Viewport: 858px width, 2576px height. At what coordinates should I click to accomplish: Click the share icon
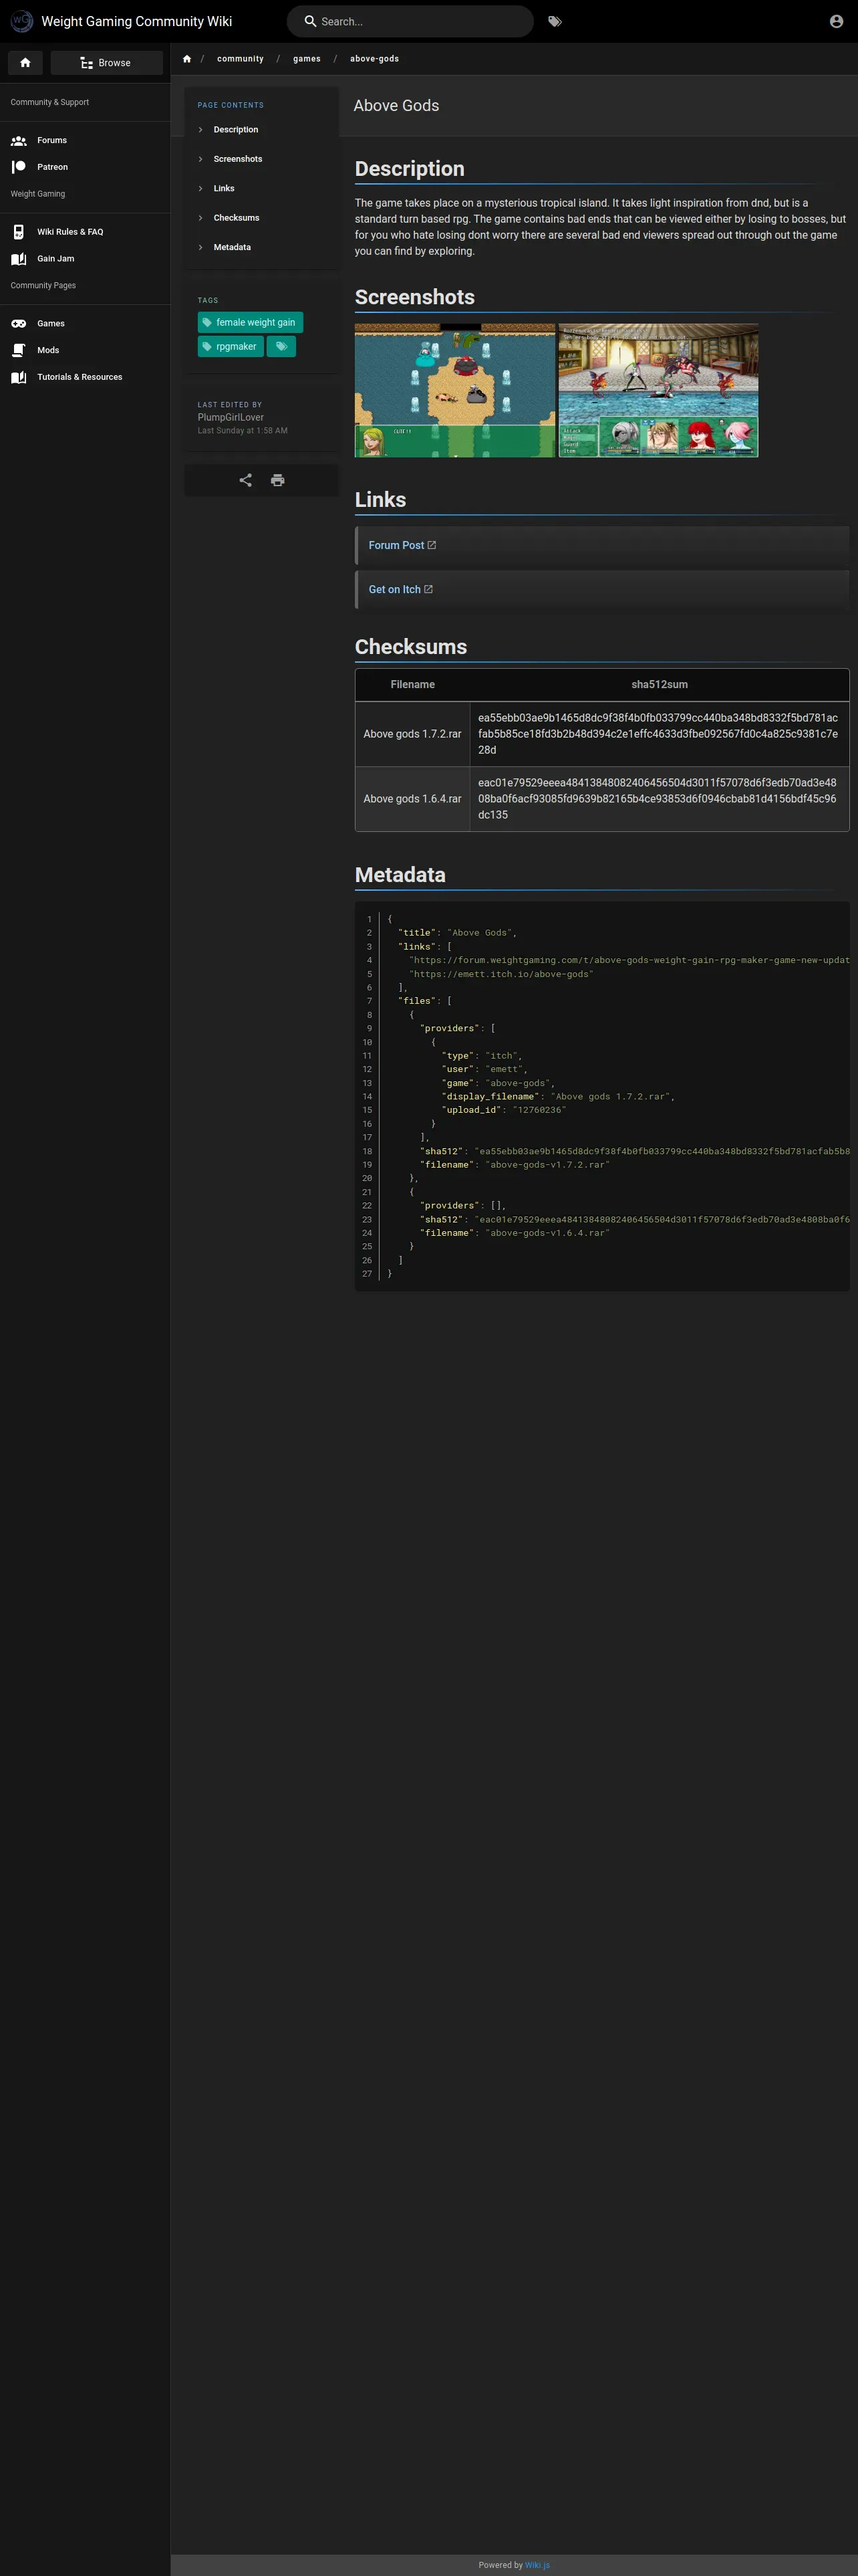[246, 480]
